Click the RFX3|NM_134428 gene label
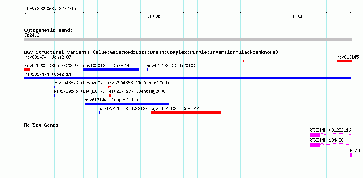 [x=326, y=140]
